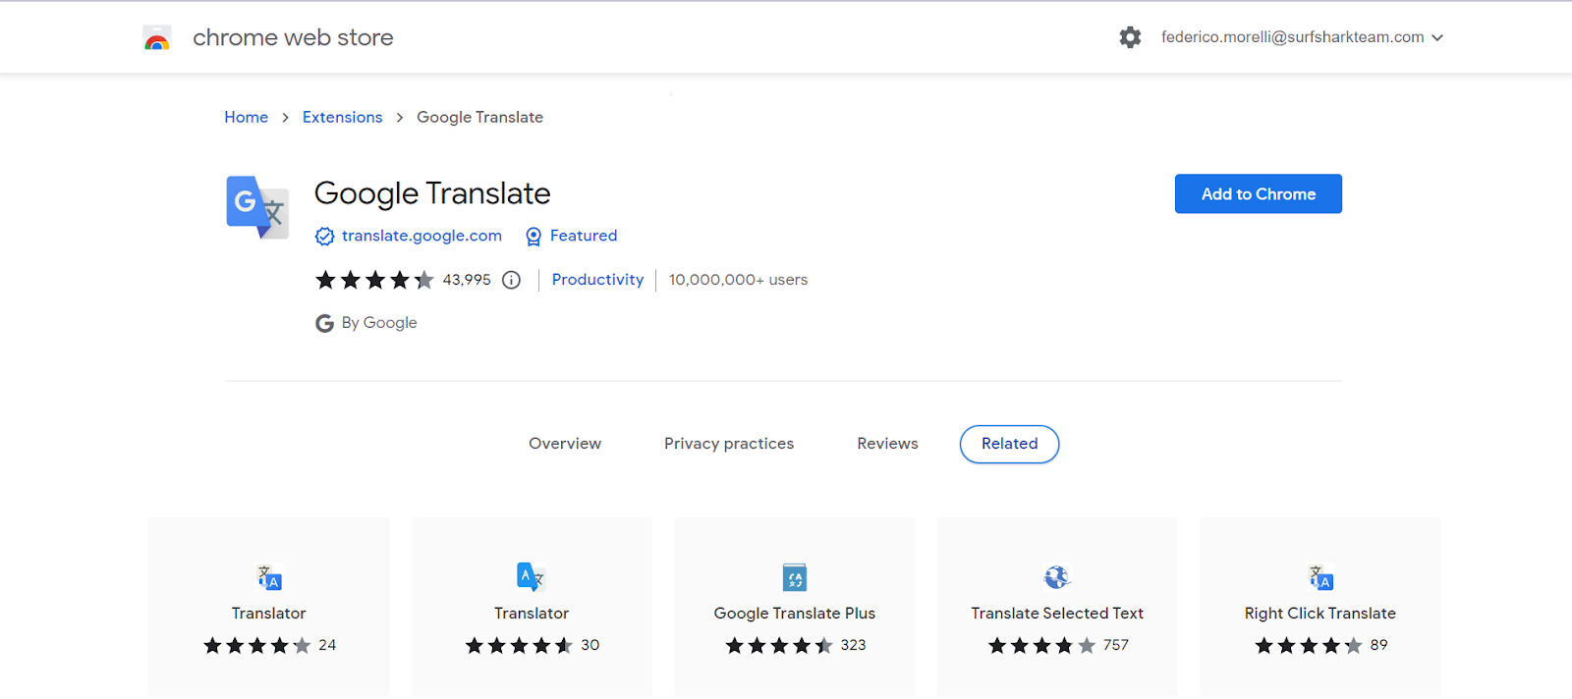Expand the account dropdown arrow
The width and height of the screenshot is (1572, 699).
click(1437, 38)
